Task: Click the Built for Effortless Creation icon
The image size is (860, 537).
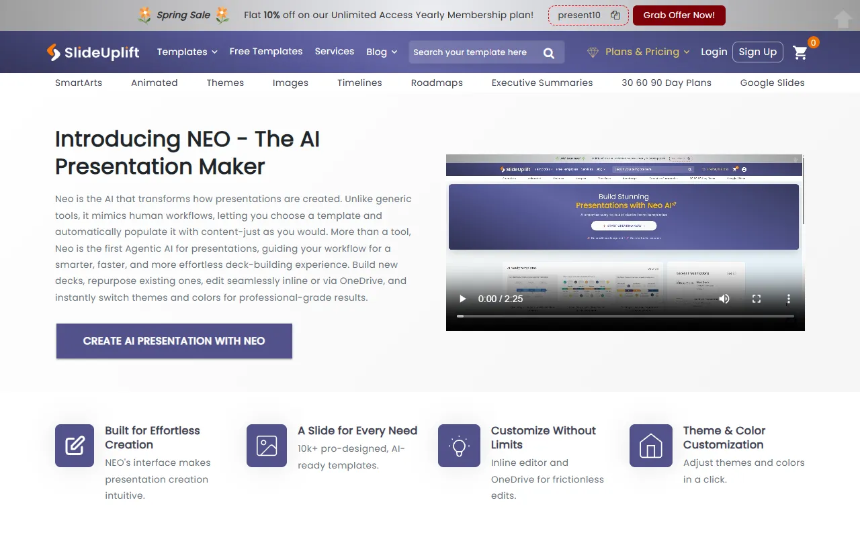Action: [75, 446]
